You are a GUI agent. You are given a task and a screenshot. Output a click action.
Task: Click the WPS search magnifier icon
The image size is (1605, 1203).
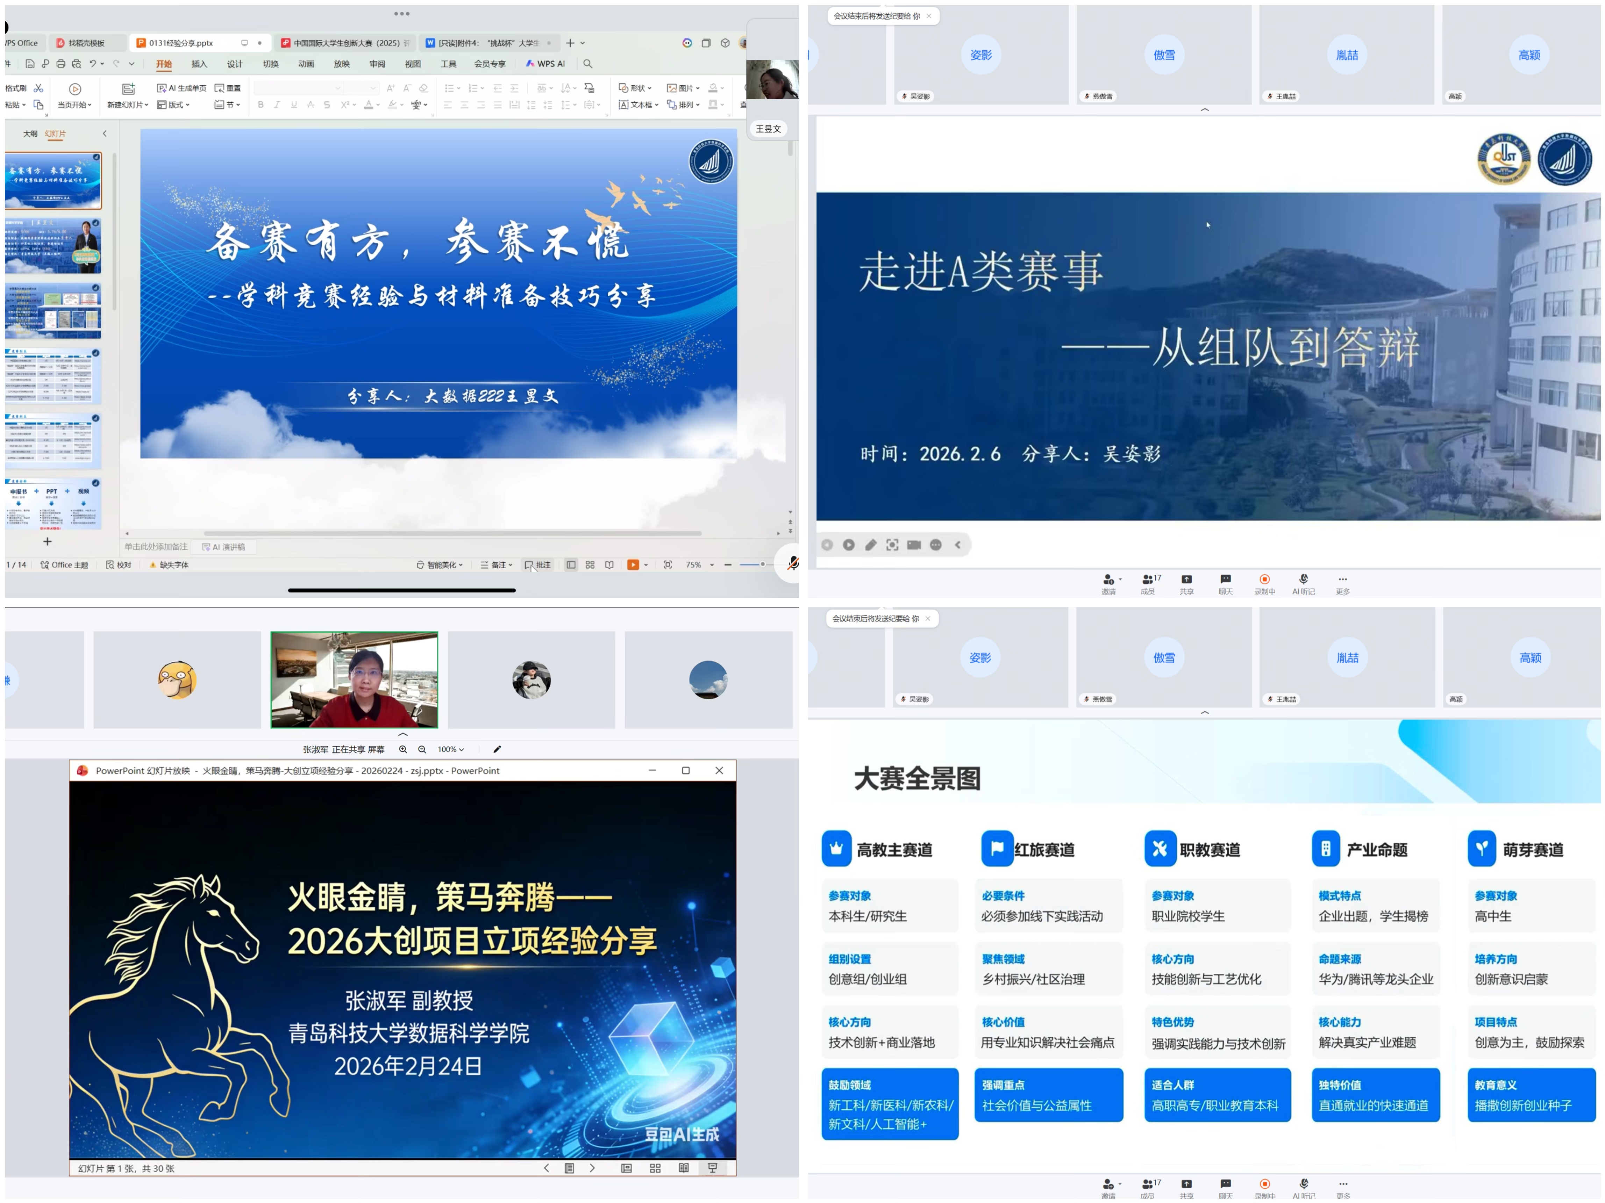tap(588, 64)
